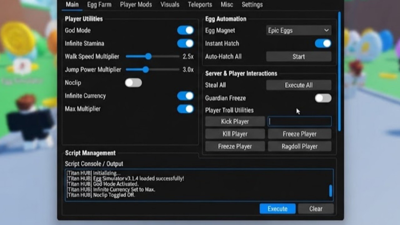Open the Teleports tab

click(200, 5)
